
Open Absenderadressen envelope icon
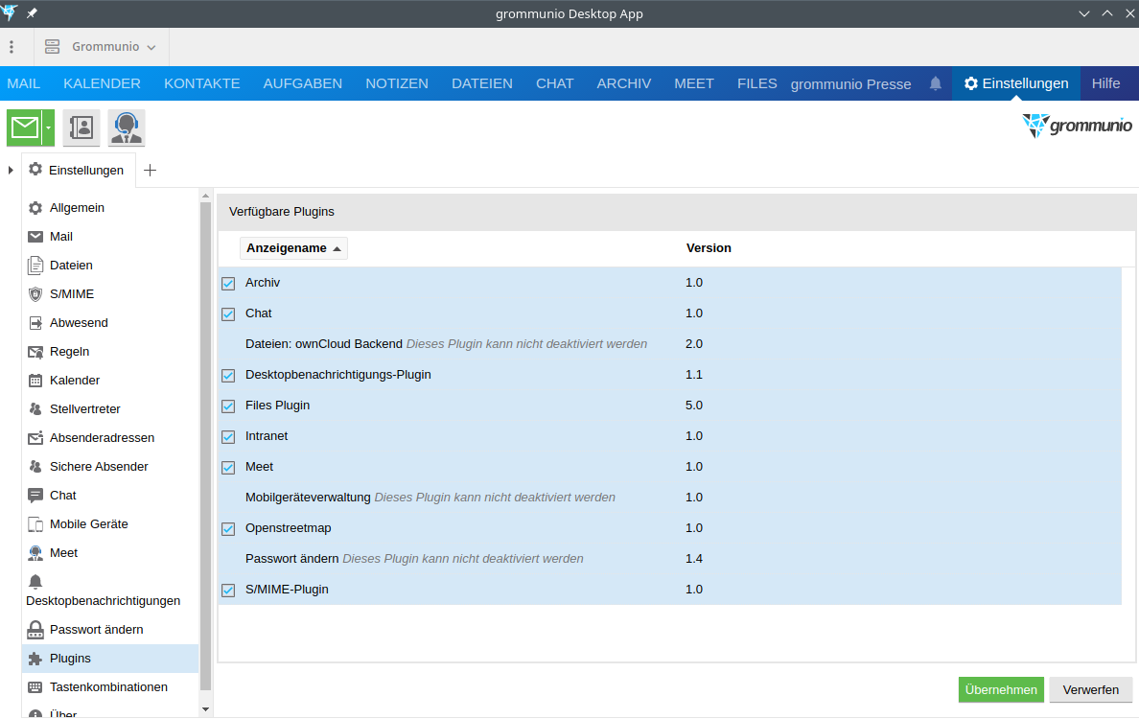pos(35,438)
